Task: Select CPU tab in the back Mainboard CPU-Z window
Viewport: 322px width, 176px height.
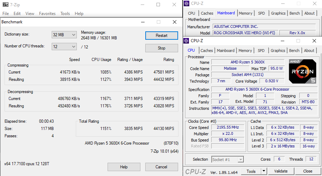Action: click(x=191, y=13)
